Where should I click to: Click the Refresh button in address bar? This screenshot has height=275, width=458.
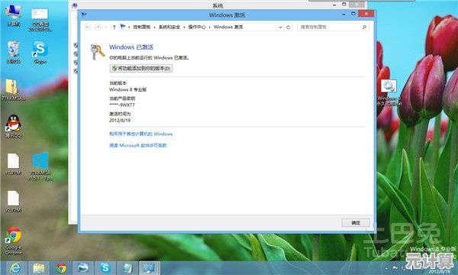tap(289, 27)
